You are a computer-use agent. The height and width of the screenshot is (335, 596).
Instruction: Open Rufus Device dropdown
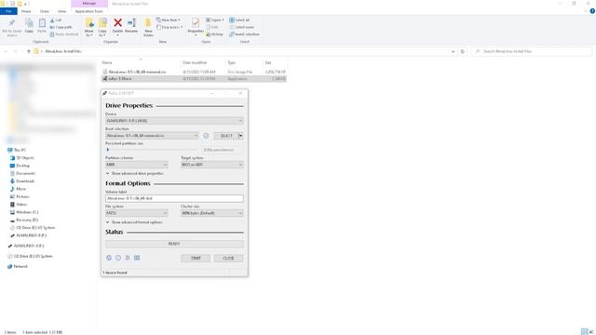tap(174, 121)
